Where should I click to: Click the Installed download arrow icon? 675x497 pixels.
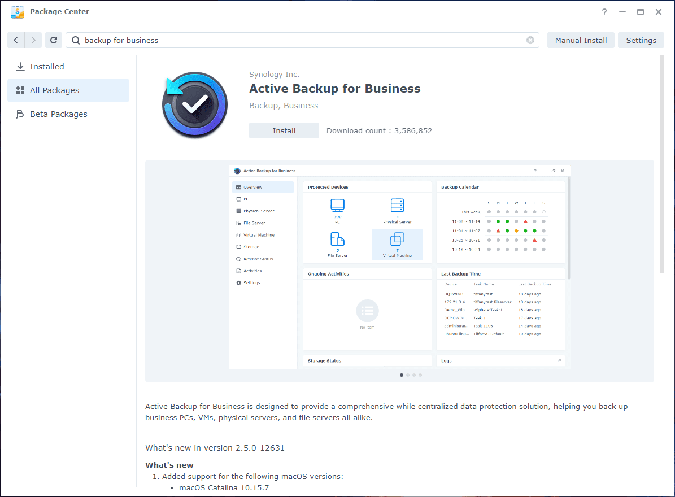point(20,67)
